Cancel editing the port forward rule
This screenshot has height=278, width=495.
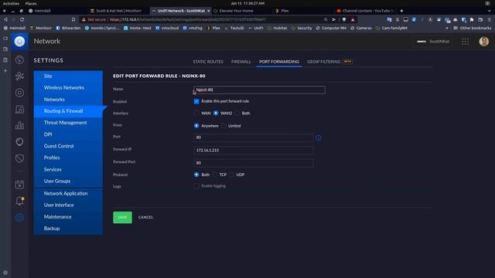point(145,217)
